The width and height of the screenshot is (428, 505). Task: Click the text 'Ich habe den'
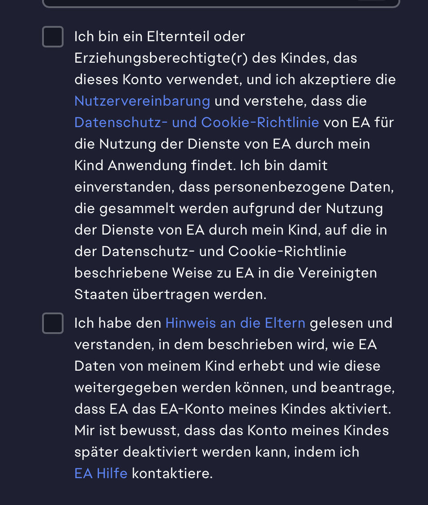point(118,323)
